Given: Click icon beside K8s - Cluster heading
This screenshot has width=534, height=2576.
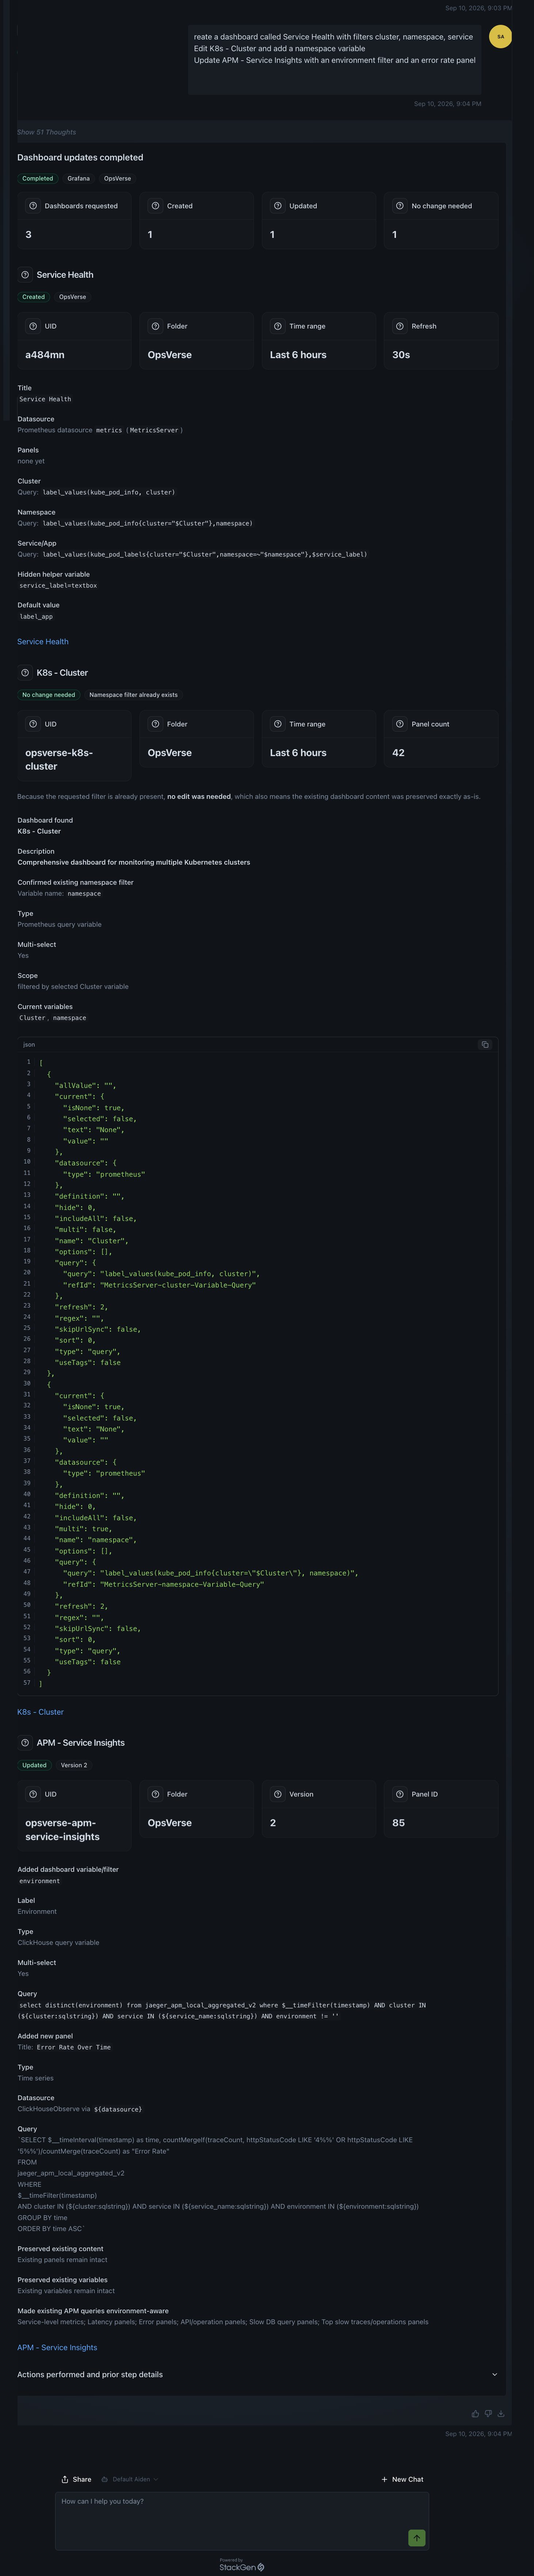Looking at the screenshot, I should point(25,673).
